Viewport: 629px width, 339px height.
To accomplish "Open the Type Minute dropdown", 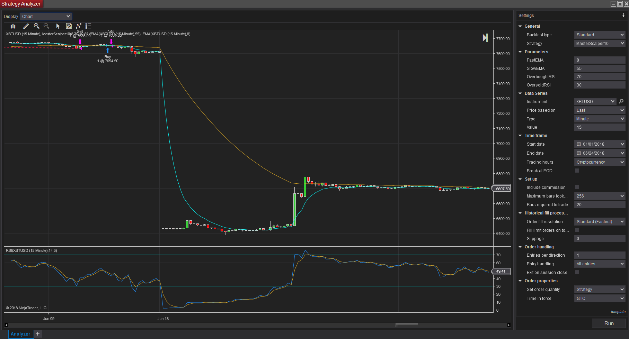I will coord(600,119).
